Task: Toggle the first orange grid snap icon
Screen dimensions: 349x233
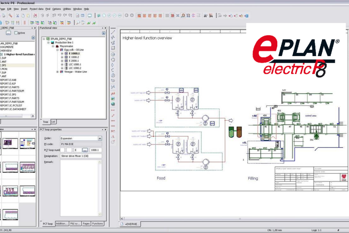Action: [x=139, y=16]
